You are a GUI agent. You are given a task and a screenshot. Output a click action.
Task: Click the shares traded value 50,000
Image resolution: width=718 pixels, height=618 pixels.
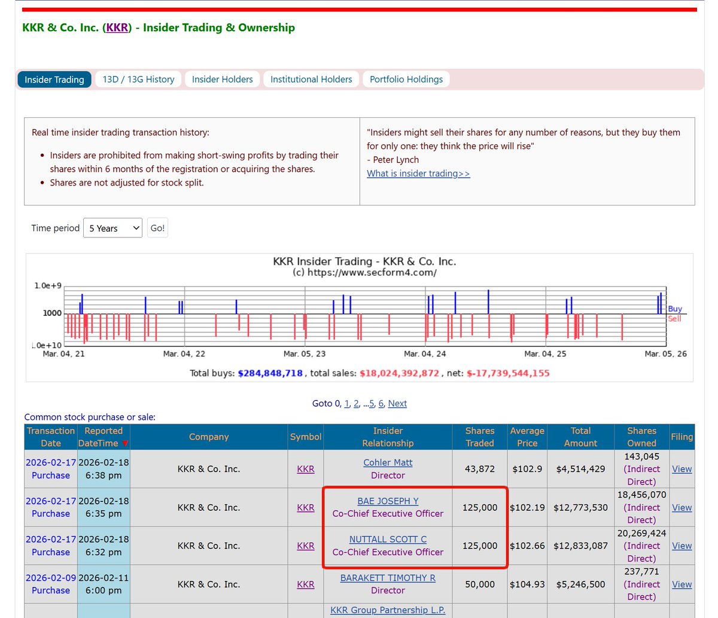pyautogui.click(x=480, y=584)
